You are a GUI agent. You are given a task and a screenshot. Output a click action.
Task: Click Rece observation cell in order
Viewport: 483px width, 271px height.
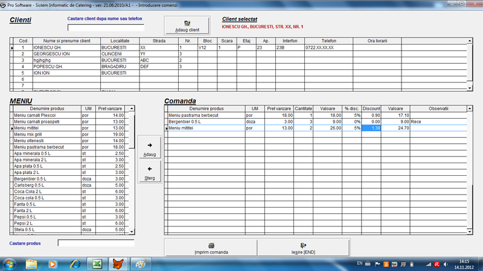[x=438, y=122]
